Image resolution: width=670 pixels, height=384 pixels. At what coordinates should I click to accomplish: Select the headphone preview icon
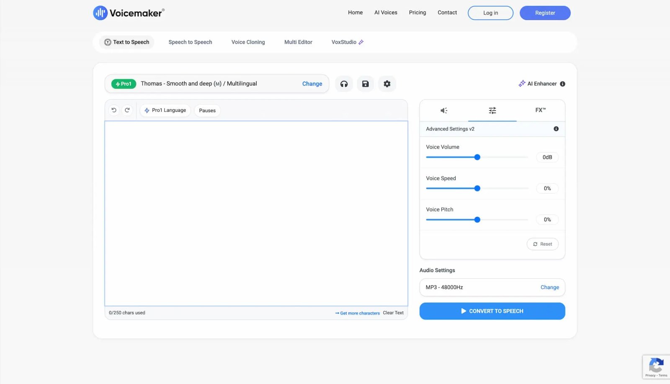pos(344,84)
